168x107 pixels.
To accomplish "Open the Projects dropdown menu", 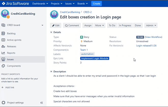I will (x=57, y=4).
